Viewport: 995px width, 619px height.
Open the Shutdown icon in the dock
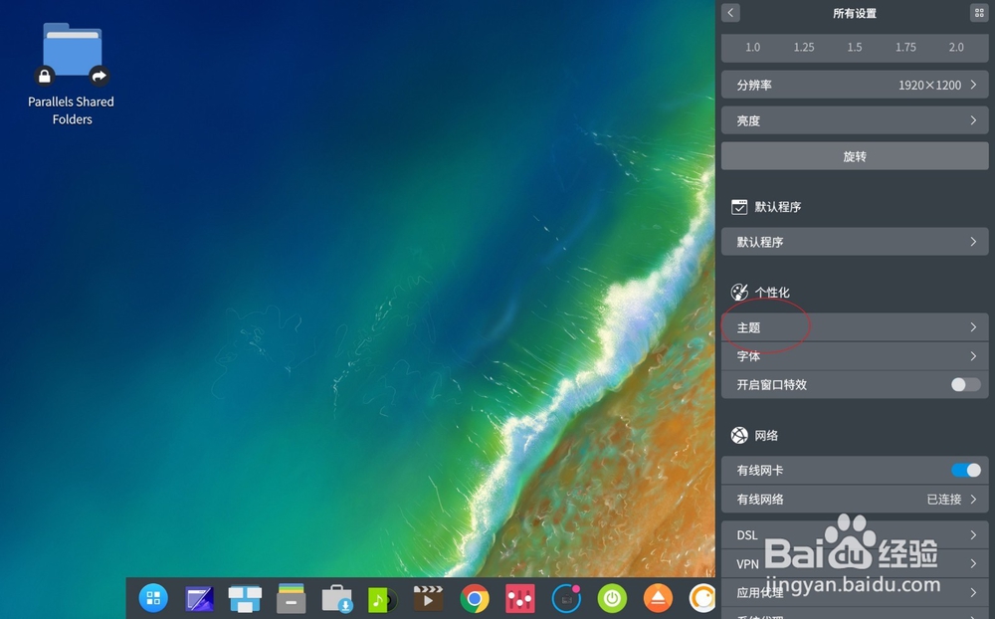pyautogui.click(x=611, y=598)
